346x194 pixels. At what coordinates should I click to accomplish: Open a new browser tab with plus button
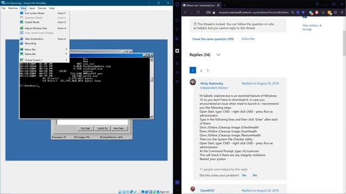225,5
